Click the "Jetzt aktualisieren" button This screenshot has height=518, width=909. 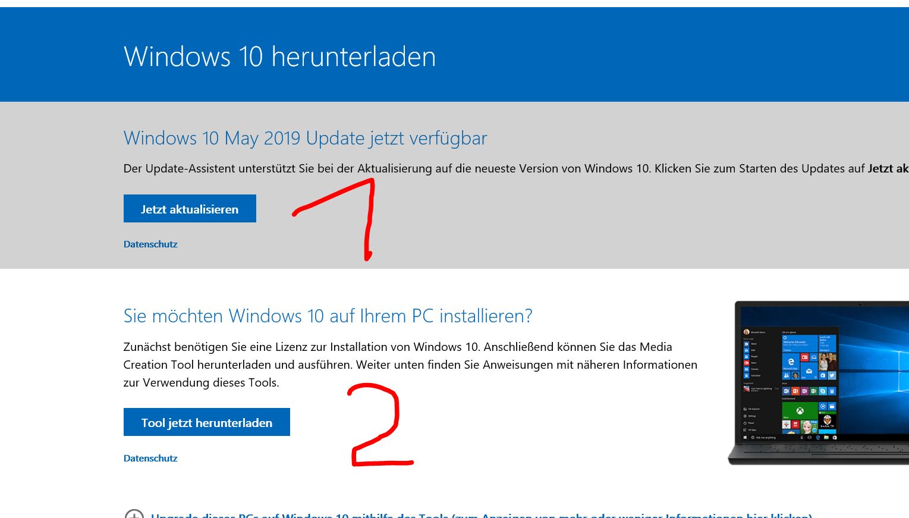(190, 209)
